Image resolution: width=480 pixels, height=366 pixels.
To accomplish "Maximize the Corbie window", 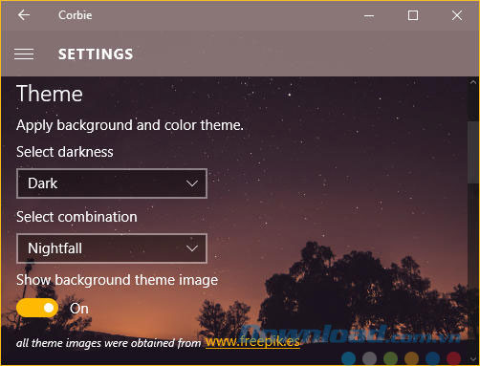I will [x=413, y=15].
